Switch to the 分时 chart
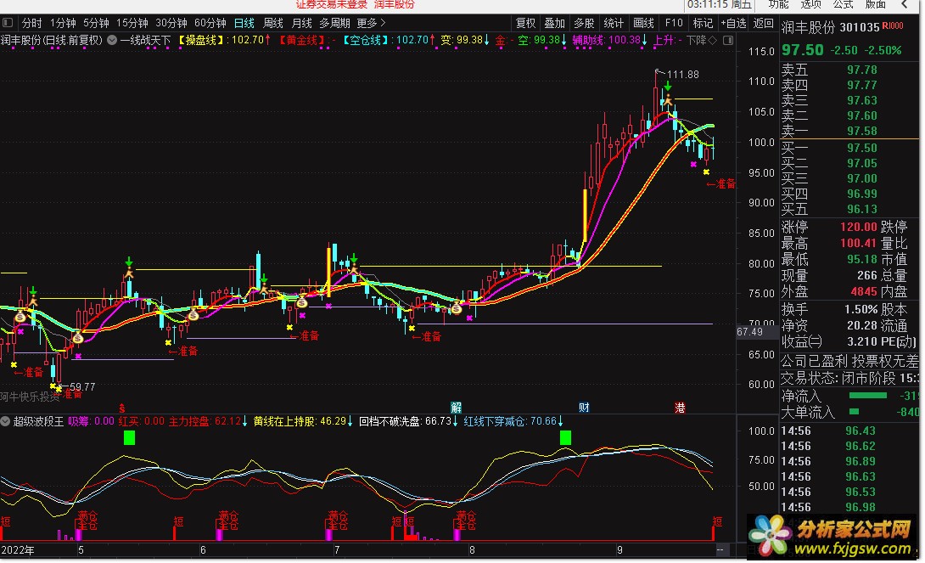The height and width of the screenshot is (563, 925). [32, 23]
